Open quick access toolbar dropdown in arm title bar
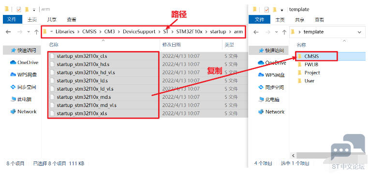 pos(34,10)
